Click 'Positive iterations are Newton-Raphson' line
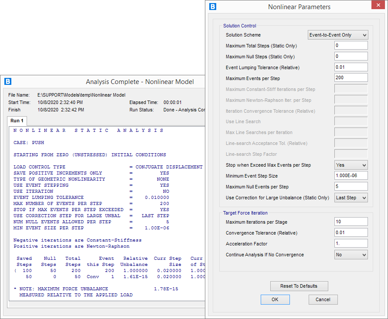The image size is (388, 319). (x=71, y=246)
